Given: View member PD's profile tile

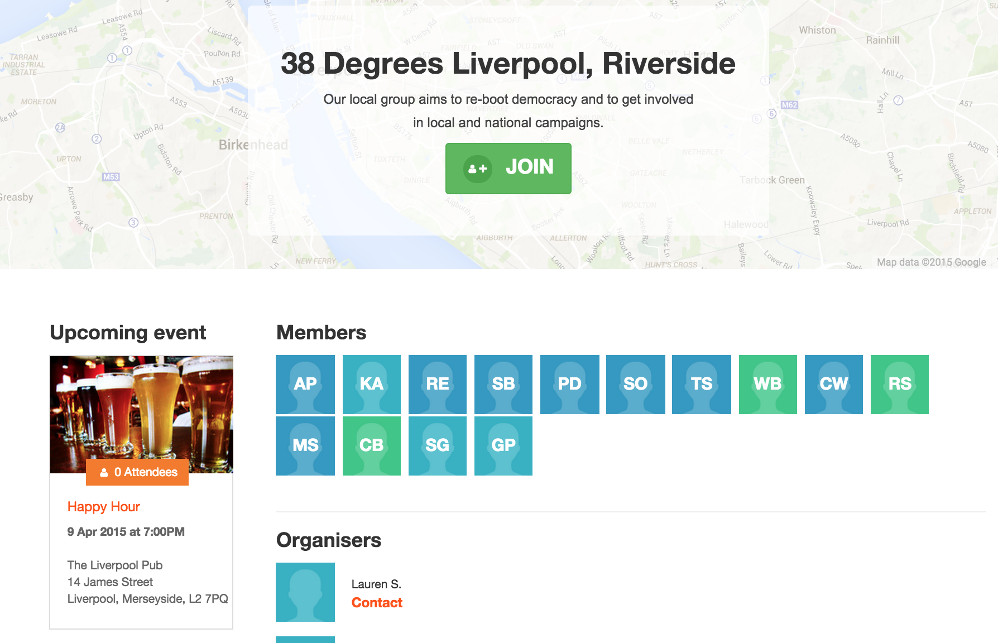Looking at the screenshot, I should pyautogui.click(x=569, y=384).
